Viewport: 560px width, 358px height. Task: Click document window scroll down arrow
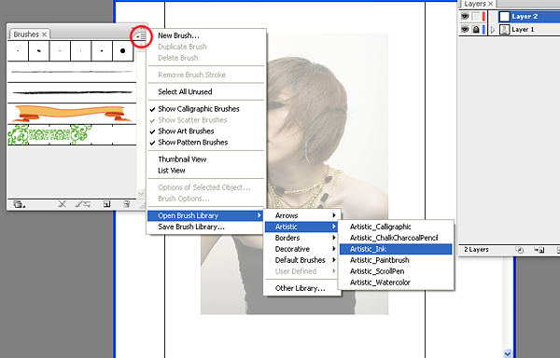click(x=508, y=353)
